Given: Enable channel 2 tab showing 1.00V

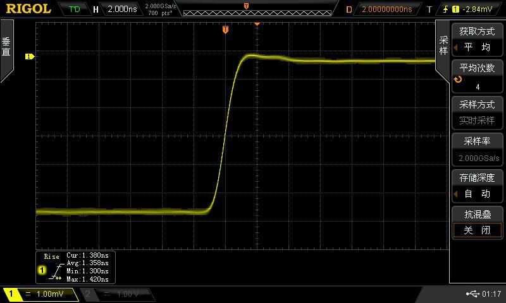Looking at the screenshot, I should (118, 294).
